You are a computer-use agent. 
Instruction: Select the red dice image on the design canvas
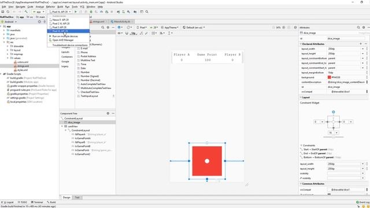pos(207,161)
